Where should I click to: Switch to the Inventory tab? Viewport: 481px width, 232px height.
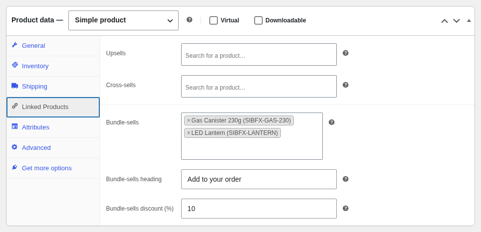point(53,66)
